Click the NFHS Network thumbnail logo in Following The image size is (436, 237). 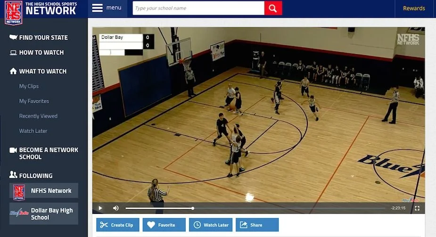pyautogui.click(x=19, y=192)
